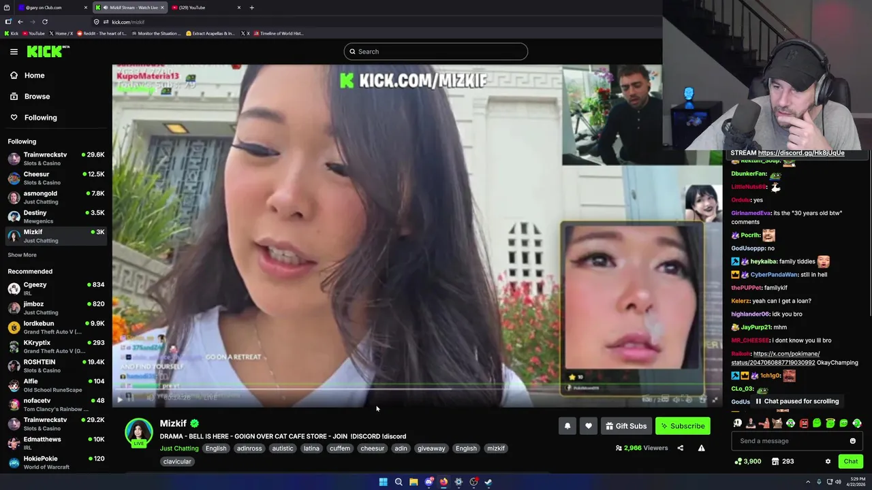Viewport: 872px width, 490px height.
Task: Click the green Chat send button
Action: 851,461
